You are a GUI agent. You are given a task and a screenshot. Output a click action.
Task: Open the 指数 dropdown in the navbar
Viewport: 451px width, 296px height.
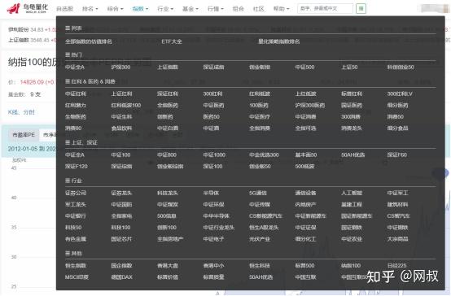click(140, 9)
